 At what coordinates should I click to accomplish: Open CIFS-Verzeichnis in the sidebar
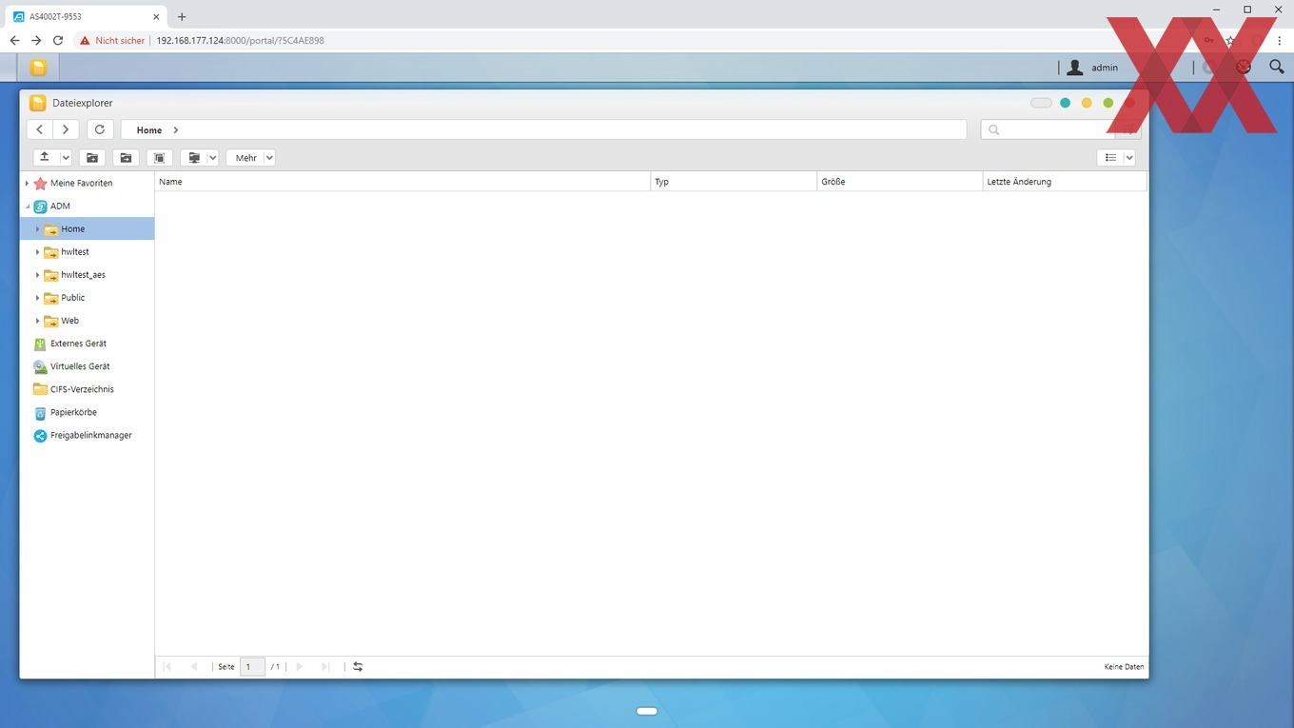click(82, 389)
